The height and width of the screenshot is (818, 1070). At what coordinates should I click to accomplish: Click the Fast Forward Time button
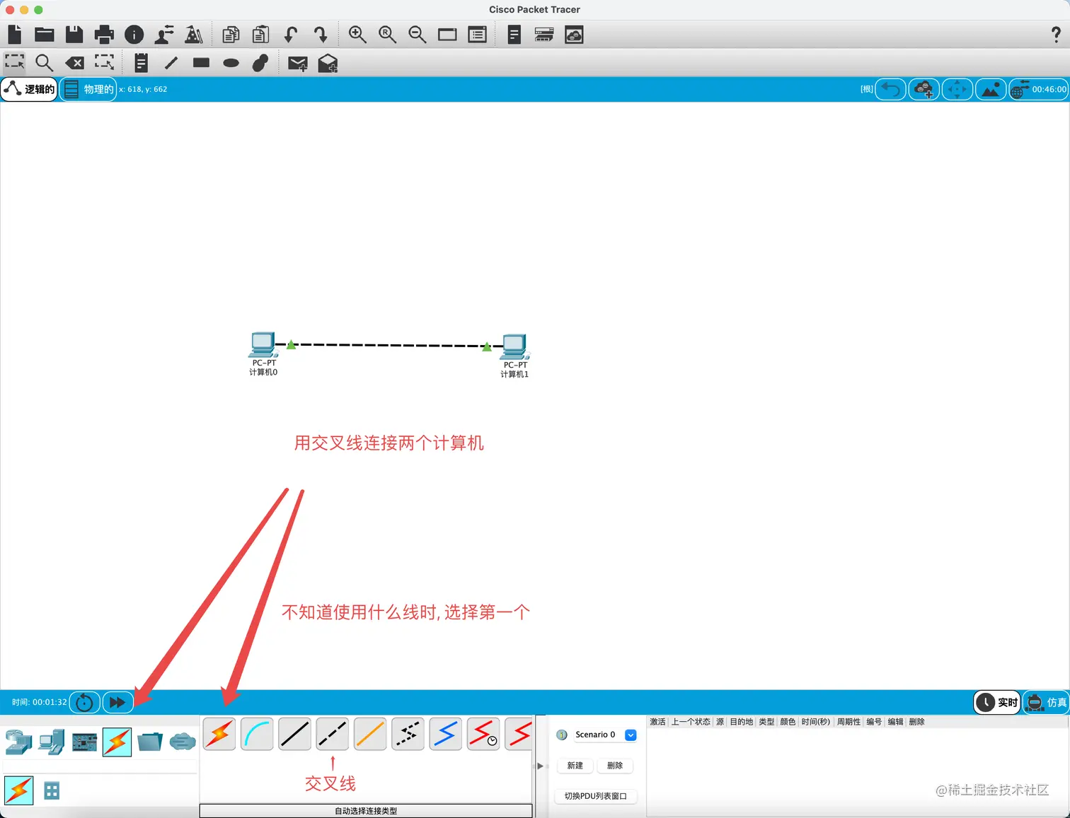[x=117, y=702]
